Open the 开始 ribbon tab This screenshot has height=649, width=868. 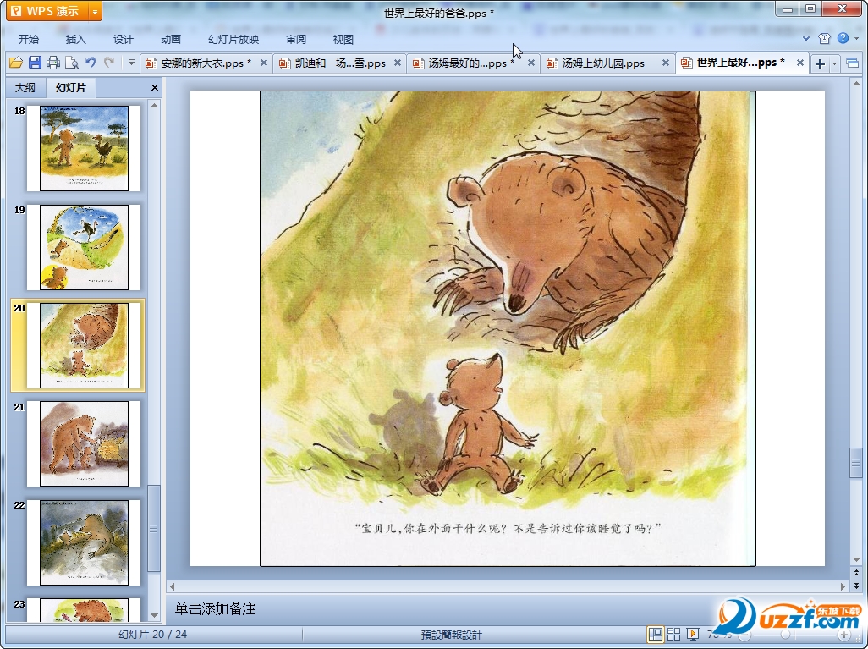click(29, 39)
